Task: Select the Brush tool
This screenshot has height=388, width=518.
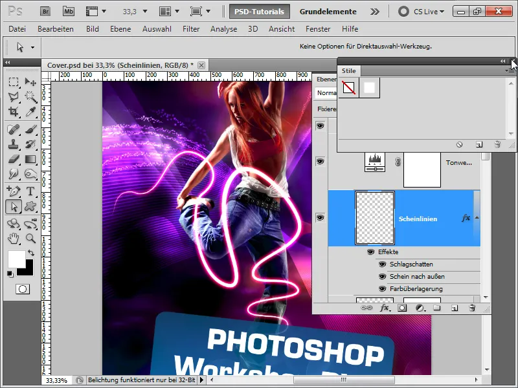Action: point(30,129)
